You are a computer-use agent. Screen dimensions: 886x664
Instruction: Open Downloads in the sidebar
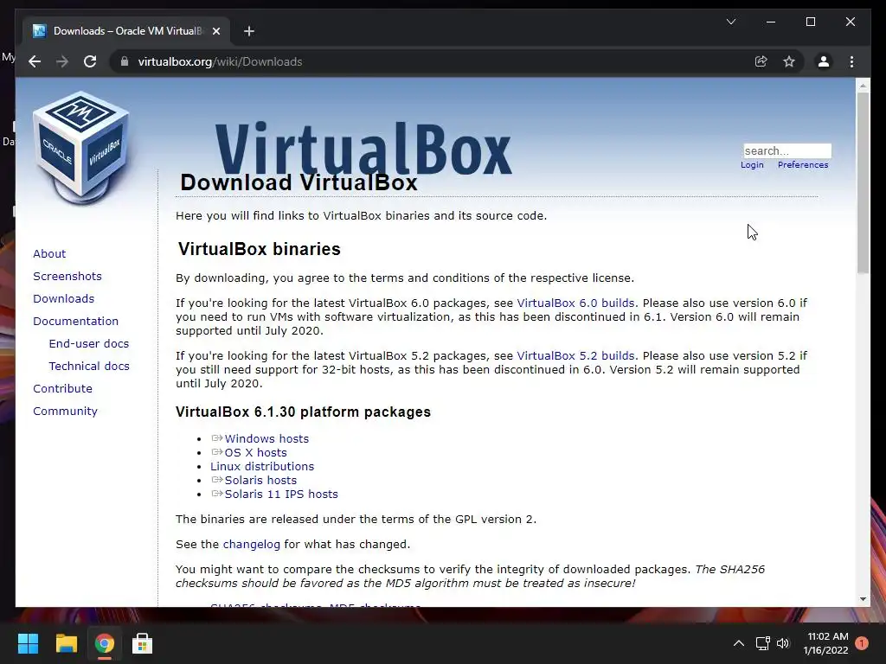point(63,298)
